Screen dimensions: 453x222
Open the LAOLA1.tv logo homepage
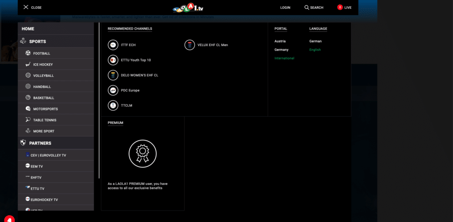[188, 7]
